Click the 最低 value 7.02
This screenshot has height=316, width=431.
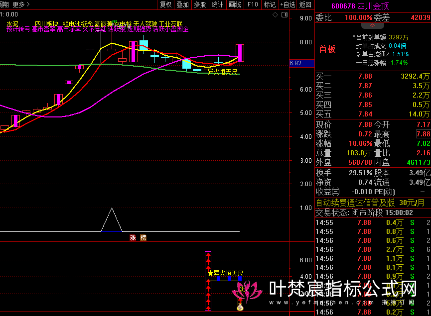(x=424, y=144)
